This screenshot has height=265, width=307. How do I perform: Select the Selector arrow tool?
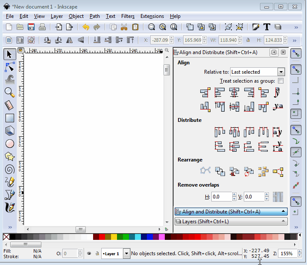tap(9, 54)
